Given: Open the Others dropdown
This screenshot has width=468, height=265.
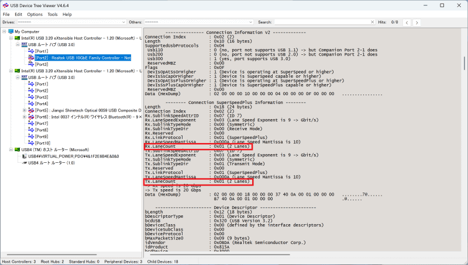Looking at the screenshot, I should [199, 22].
